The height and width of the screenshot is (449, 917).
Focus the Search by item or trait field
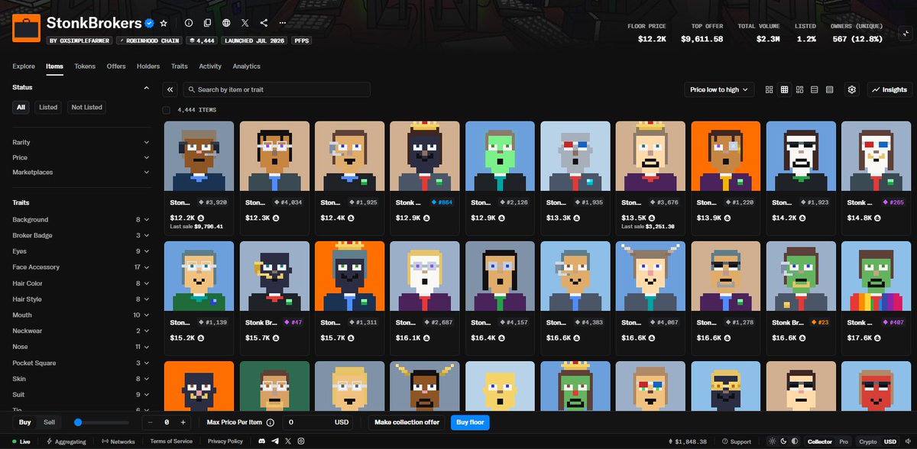click(x=277, y=89)
